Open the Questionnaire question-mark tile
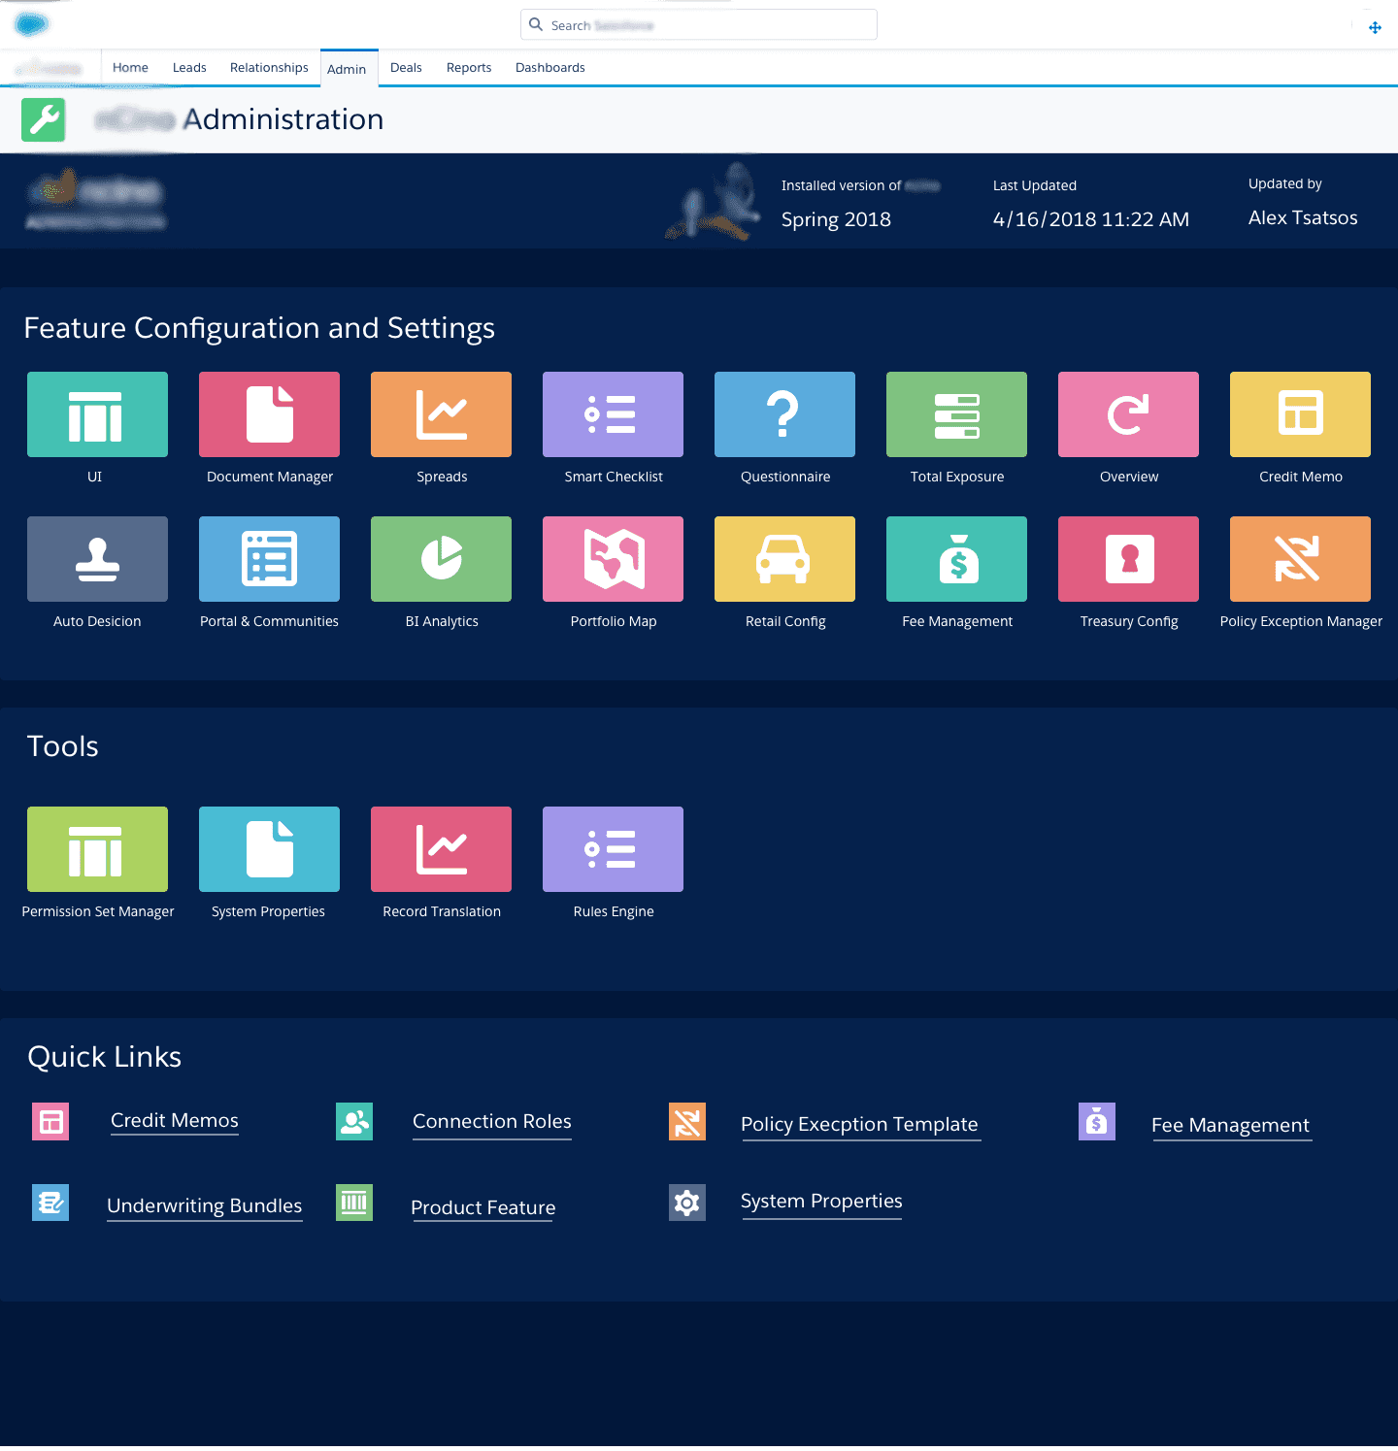 [x=784, y=414]
